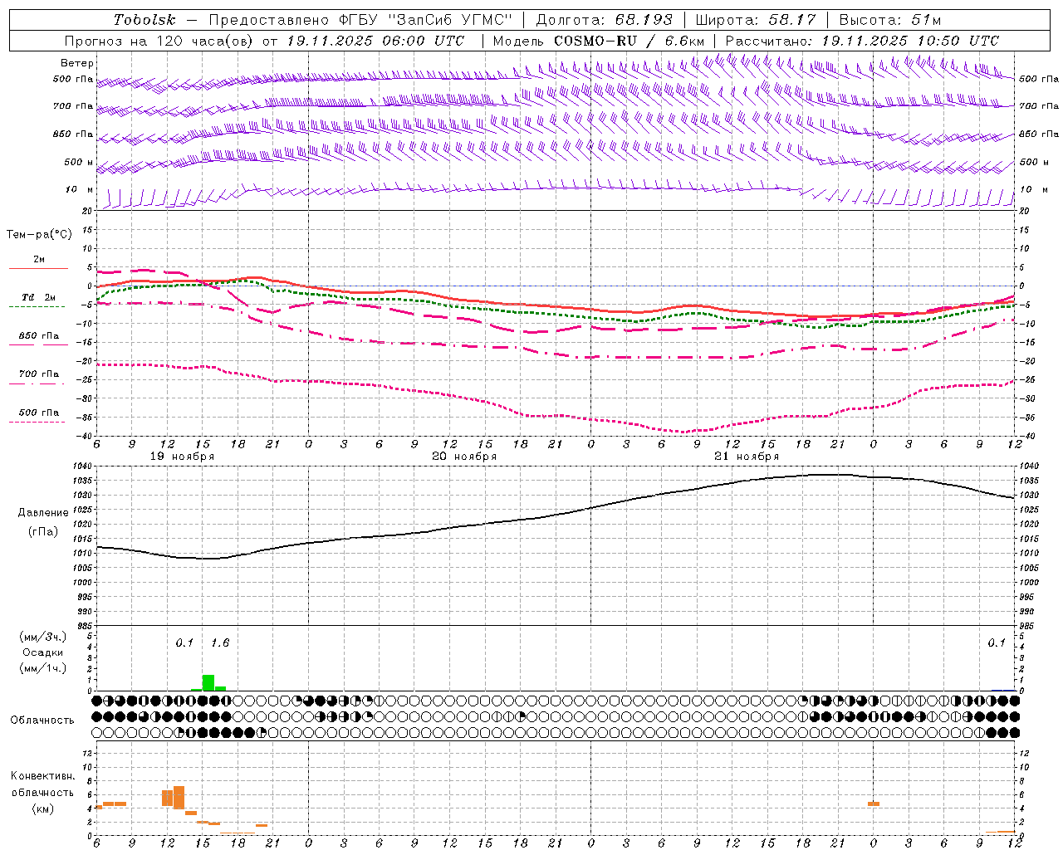
Task: Click the '1.6' precipitation amount value
Action: [220, 643]
